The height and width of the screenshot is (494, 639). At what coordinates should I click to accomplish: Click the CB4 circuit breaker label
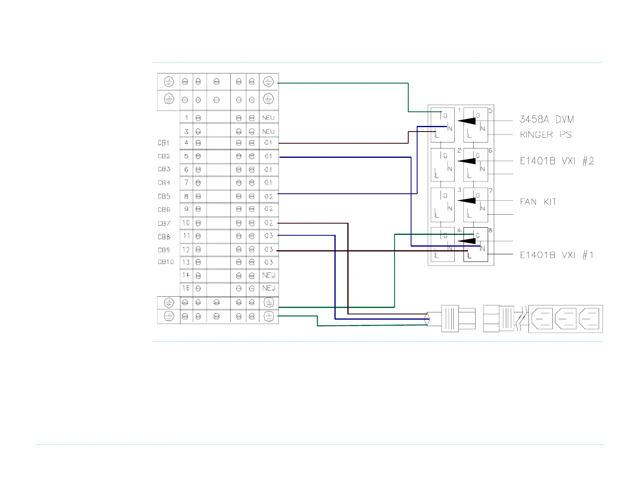pyautogui.click(x=164, y=183)
